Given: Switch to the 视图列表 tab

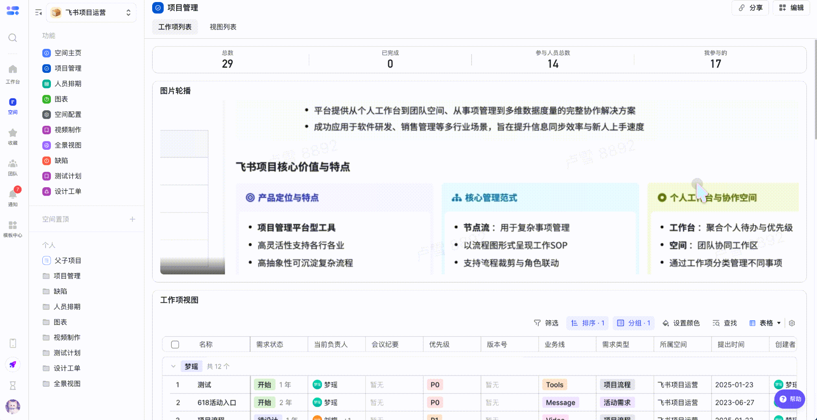Looking at the screenshot, I should [223, 27].
